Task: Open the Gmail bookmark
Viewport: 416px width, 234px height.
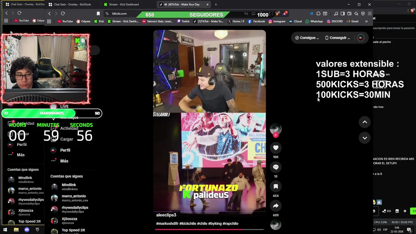Action: click(352, 21)
